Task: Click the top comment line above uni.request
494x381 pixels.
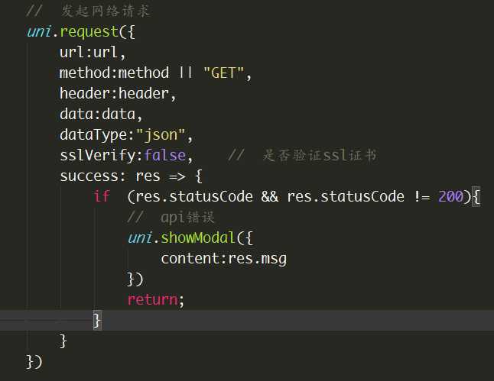Action: 88,11
